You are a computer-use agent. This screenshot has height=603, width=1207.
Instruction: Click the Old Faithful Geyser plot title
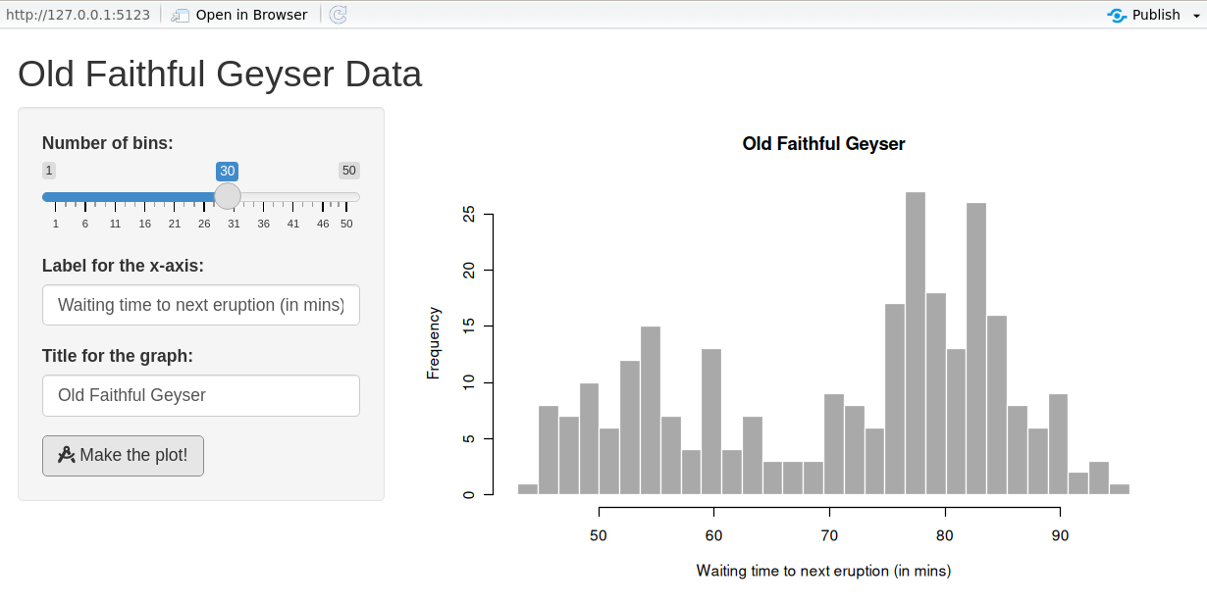tap(823, 144)
